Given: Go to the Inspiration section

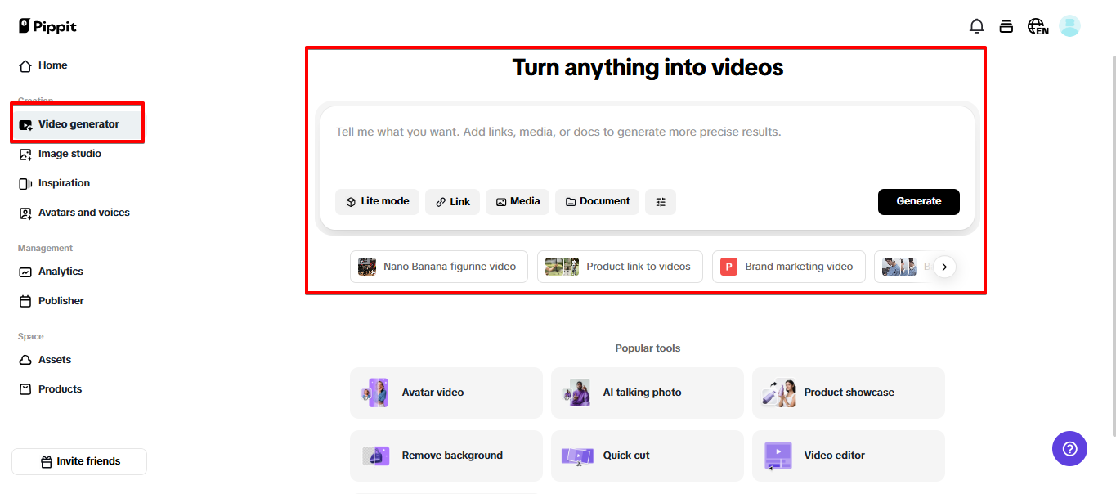Looking at the screenshot, I should (64, 183).
